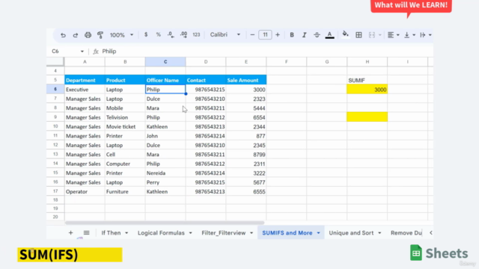This screenshot has width=479, height=269.
Task: Click the Executive department cell
Action: point(85,90)
